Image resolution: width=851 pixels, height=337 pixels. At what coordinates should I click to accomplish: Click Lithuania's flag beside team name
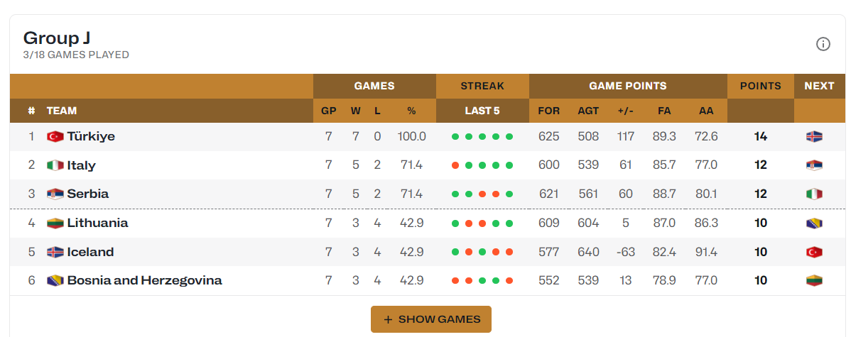[55, 223]
